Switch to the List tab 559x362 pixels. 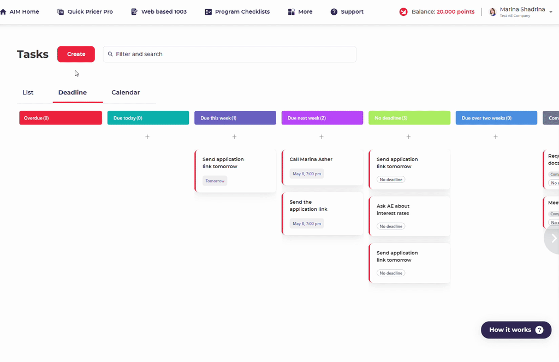coord(28,92)
